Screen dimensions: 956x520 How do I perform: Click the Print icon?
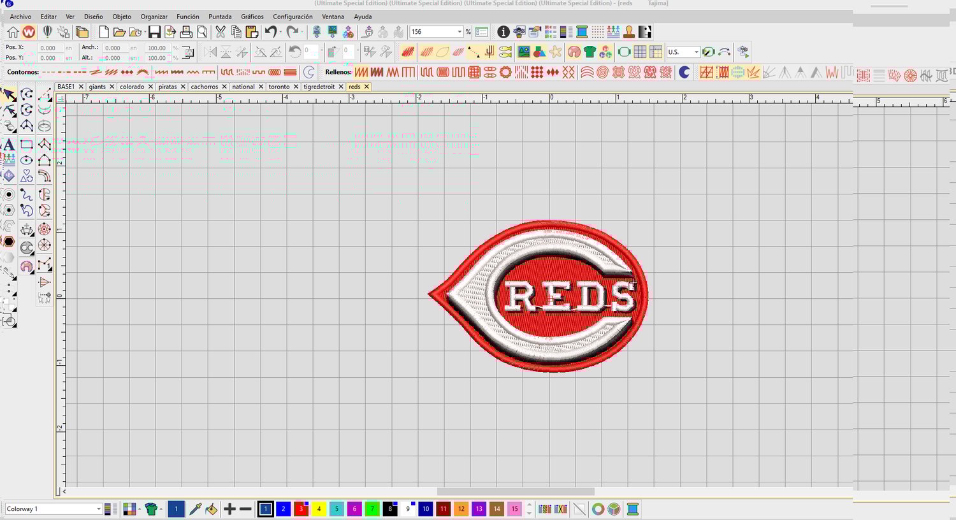point(186,32)
